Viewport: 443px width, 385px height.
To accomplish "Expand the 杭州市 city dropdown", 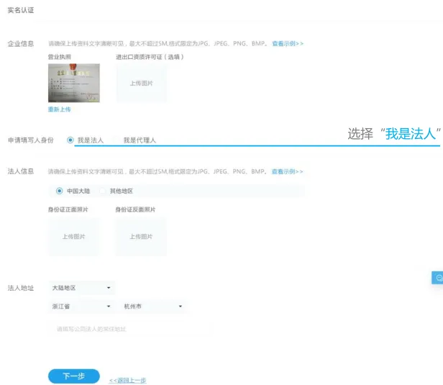I will [153, 306].
